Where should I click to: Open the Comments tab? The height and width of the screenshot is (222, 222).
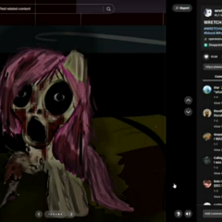[218, 77]
